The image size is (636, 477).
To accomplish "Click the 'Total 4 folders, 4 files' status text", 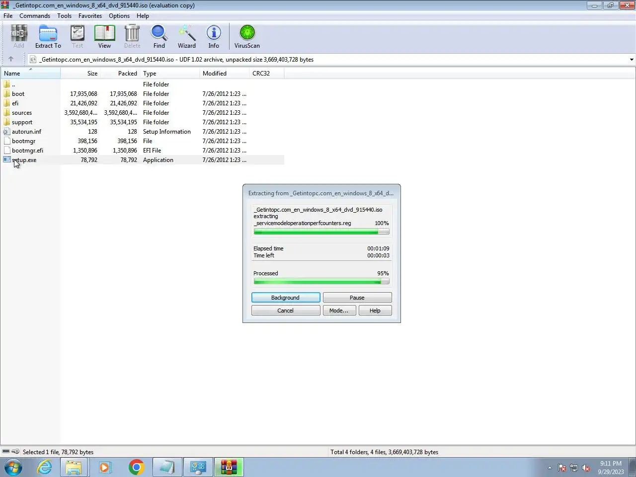I will point(385,452).
